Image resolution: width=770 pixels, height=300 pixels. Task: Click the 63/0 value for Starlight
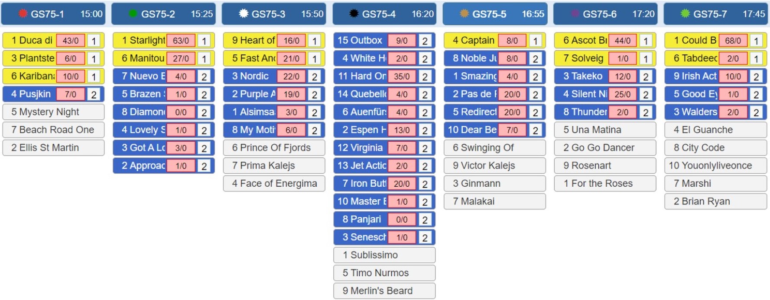[181, 41]
